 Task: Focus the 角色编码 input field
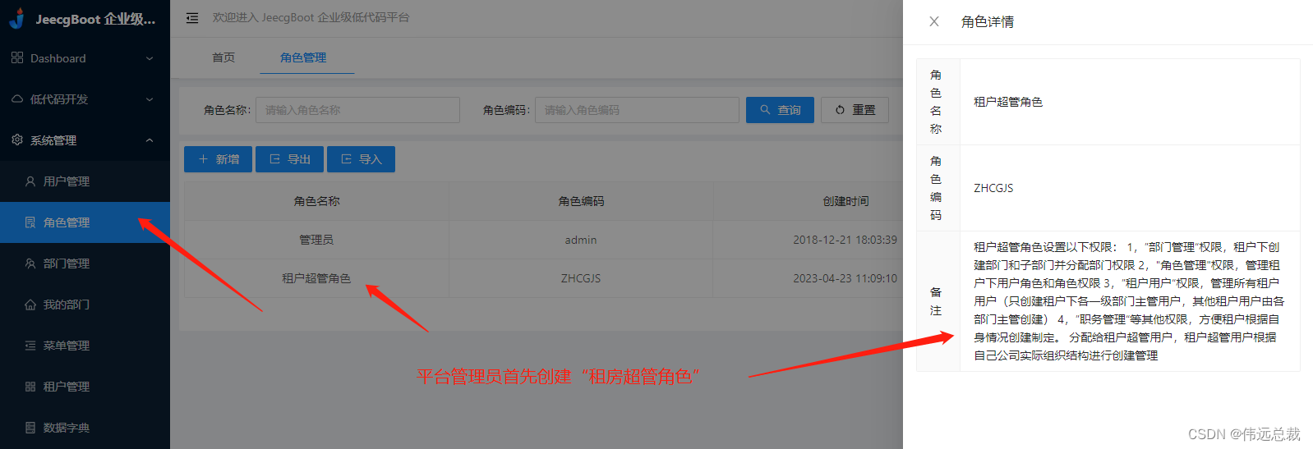637,110
